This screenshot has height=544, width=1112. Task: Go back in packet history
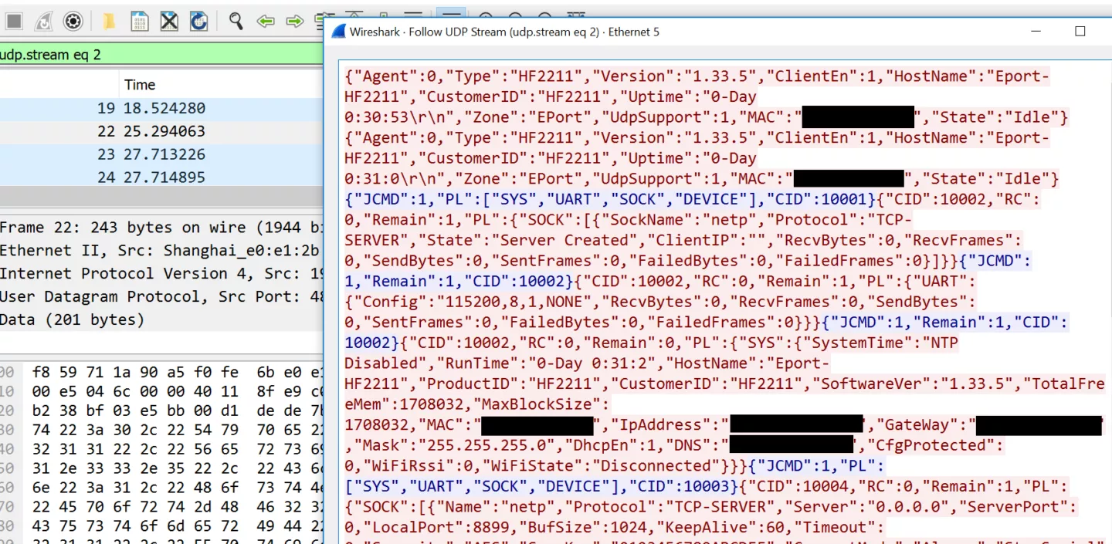(x=266, y=22)
